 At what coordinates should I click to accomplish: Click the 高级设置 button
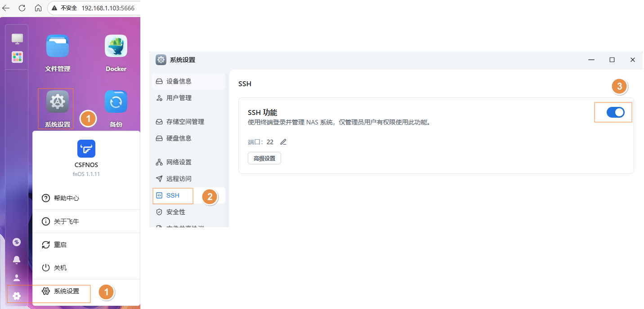[264, 158]
